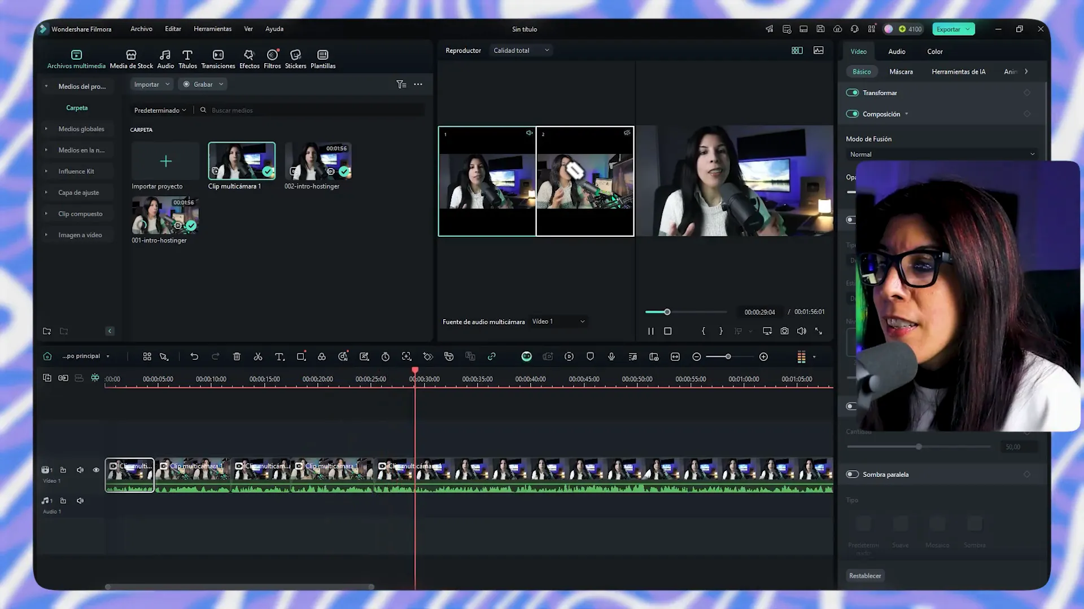The width and height of the screenshot is (1084, 609).
Task: Toggle Video 1 track visibility eye
Action: tap(96, 470)
